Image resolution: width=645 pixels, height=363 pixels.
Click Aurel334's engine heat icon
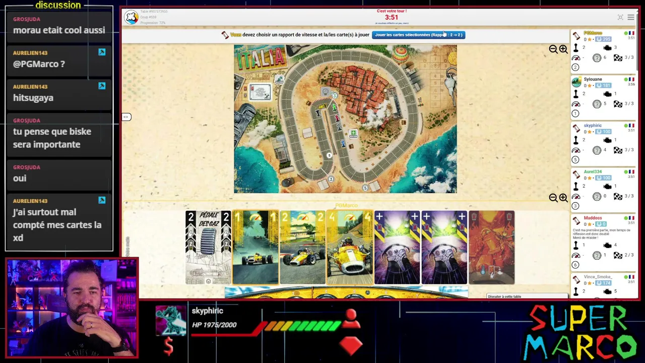coord(607,187)
